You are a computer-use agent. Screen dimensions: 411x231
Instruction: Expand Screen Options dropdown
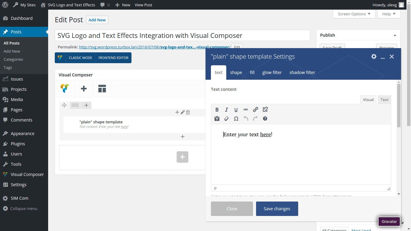pos(354,14)
